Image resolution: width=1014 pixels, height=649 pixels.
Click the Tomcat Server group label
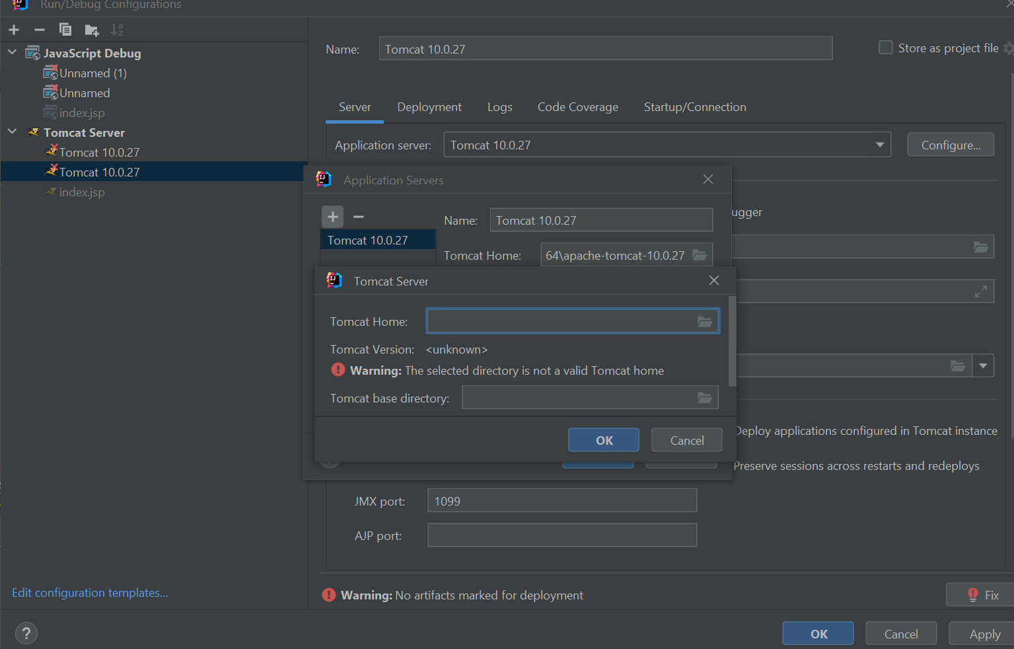[84, 132]
